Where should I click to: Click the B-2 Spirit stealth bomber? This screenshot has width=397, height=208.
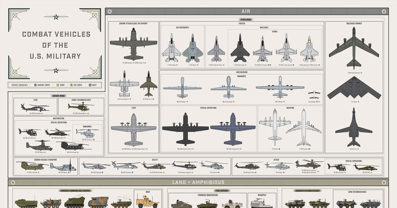click(x=354, y=88)
